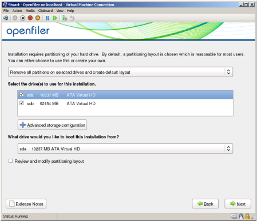
Task: Click the Start VM toolbar icon
Action: [15, 18]
